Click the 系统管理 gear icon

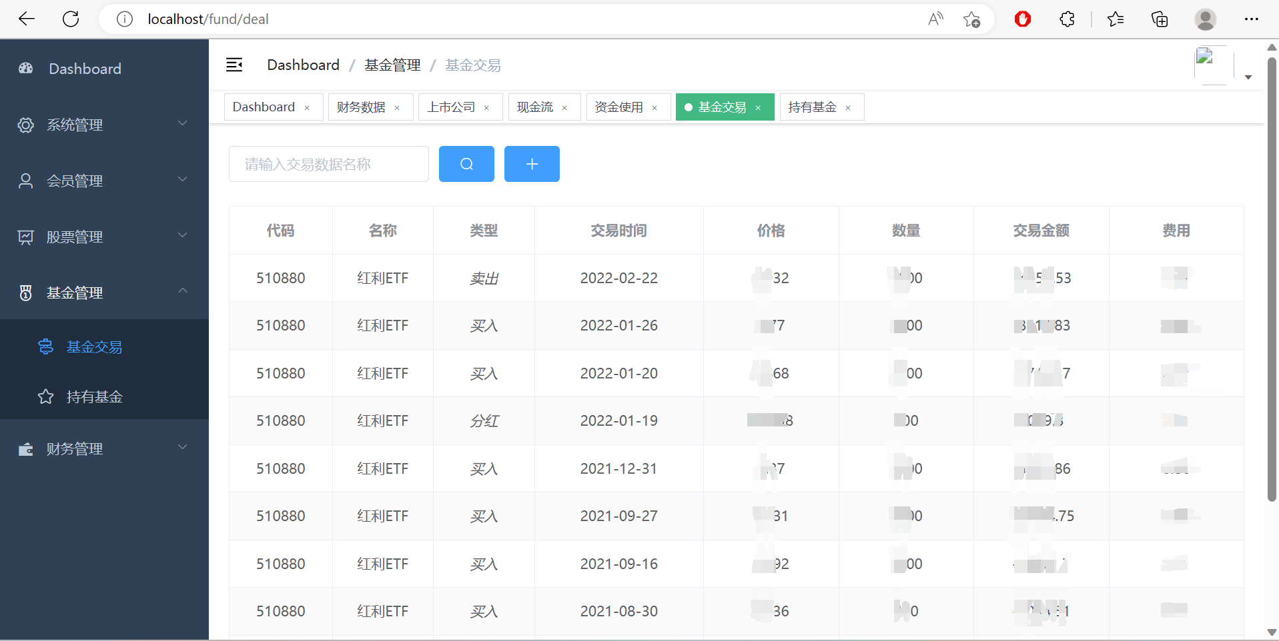[x=25, y=125]
